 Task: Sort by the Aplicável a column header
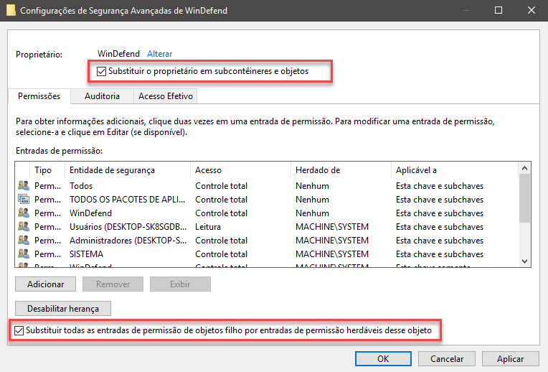[454, 170]
